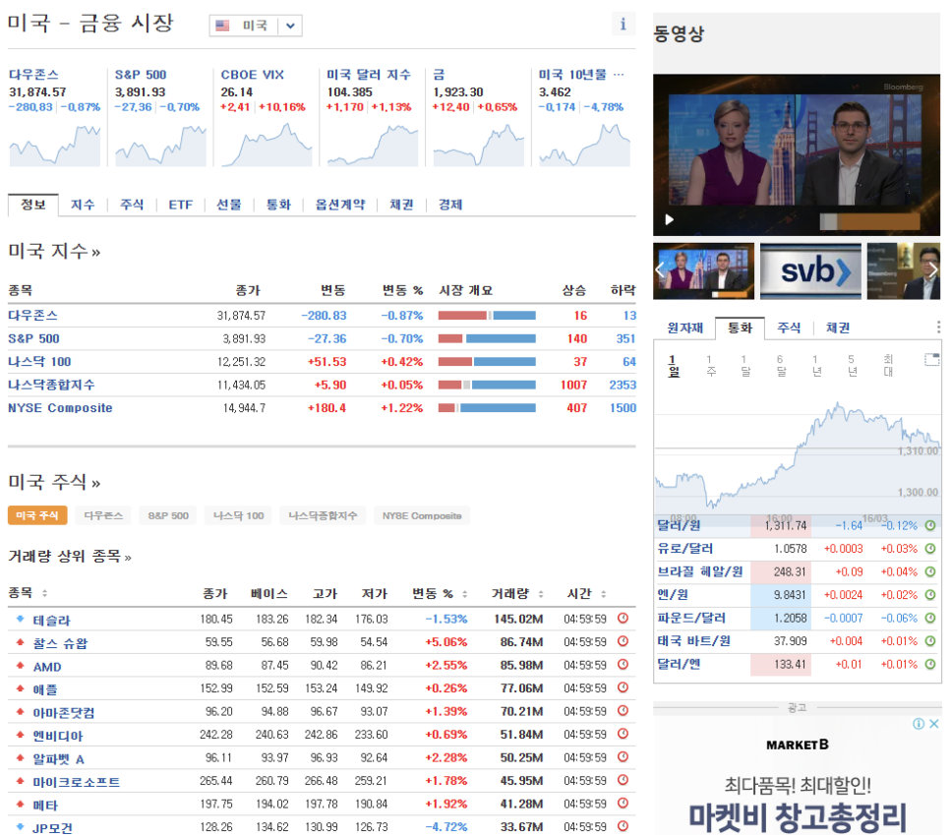Click the clock icon for 유로/달러 row
The image size is (950, 835).
930,549
